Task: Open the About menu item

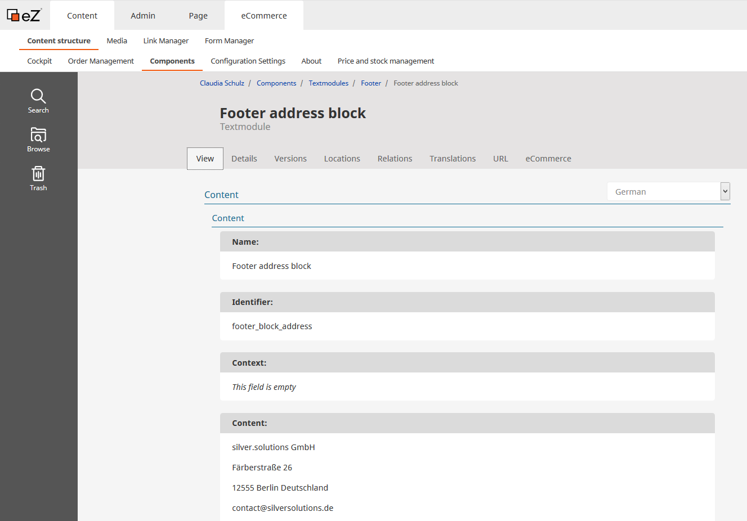Action: [311, 61]
